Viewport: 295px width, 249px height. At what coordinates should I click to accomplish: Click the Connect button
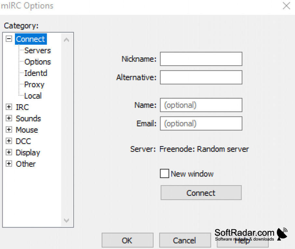201,193
